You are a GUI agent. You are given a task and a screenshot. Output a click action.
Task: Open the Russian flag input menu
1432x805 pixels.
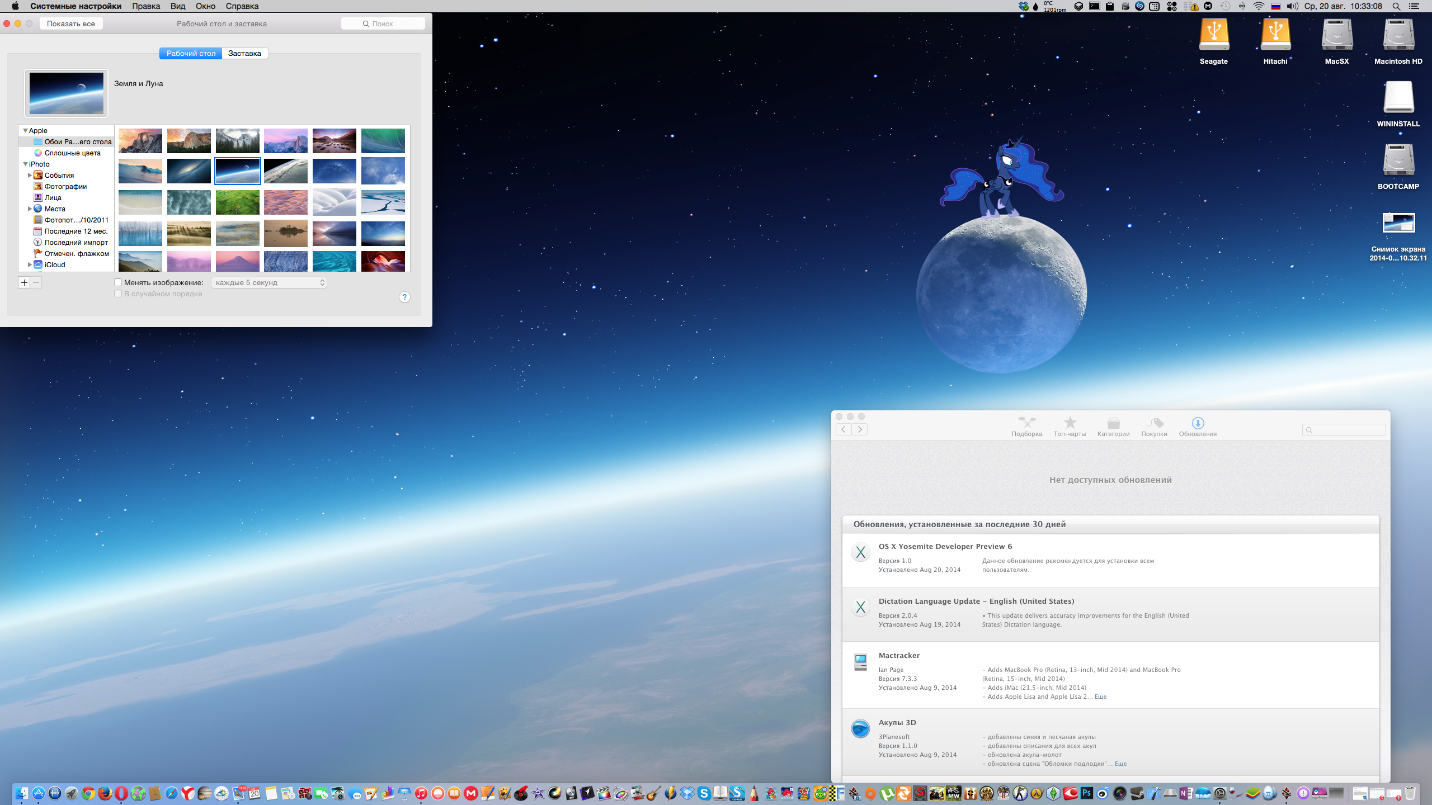coord(1276,6)
